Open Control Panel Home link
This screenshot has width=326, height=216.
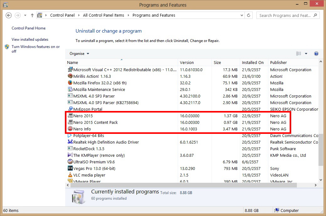pyautogui.click(x=29, y=28)
